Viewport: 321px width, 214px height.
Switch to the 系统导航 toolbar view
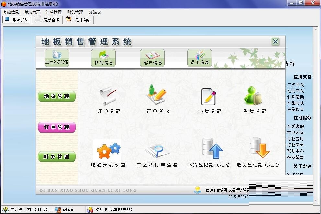tap(16, 19)
